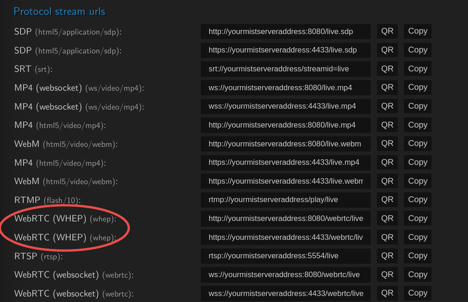Copy the rtsp 5554 live URL
This screenshot has width=468, height=302.
coord(418,256)
